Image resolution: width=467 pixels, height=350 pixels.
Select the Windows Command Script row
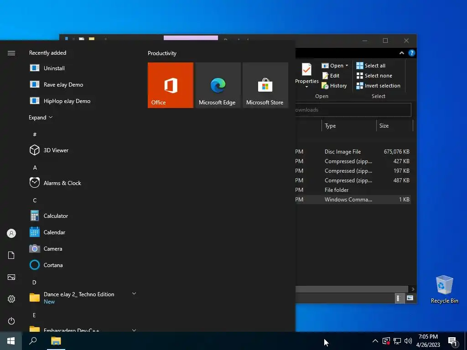353,200
